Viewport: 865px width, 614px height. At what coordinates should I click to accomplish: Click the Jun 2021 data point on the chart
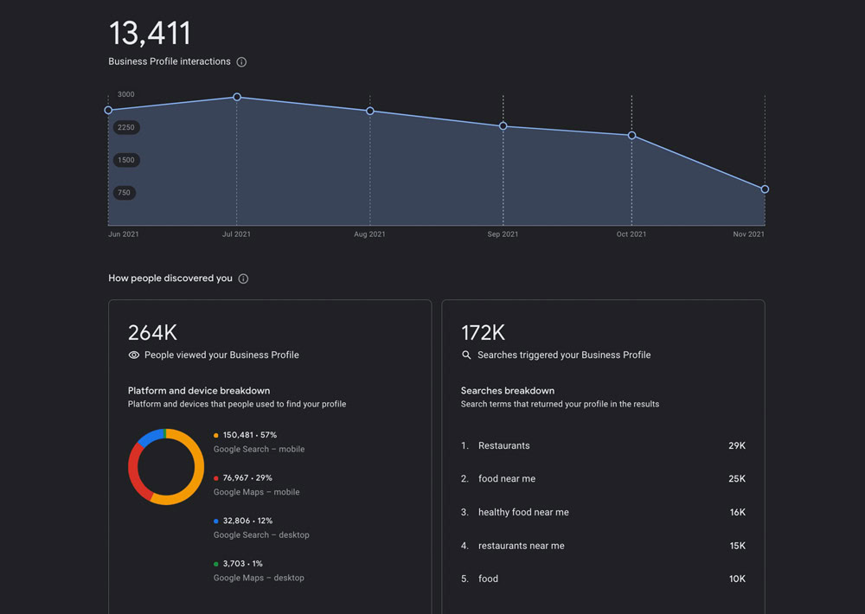(108, 110)
